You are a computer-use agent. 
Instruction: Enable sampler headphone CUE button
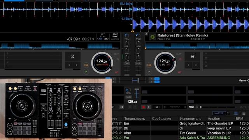128,97
